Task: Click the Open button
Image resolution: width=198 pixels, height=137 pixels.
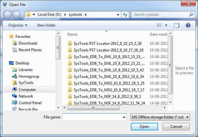Action: click(x=144, y=127)
